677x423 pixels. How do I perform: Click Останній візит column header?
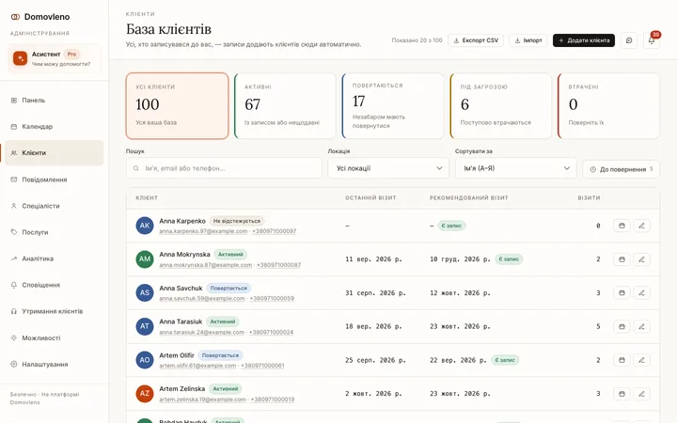(x=370, y=198)
